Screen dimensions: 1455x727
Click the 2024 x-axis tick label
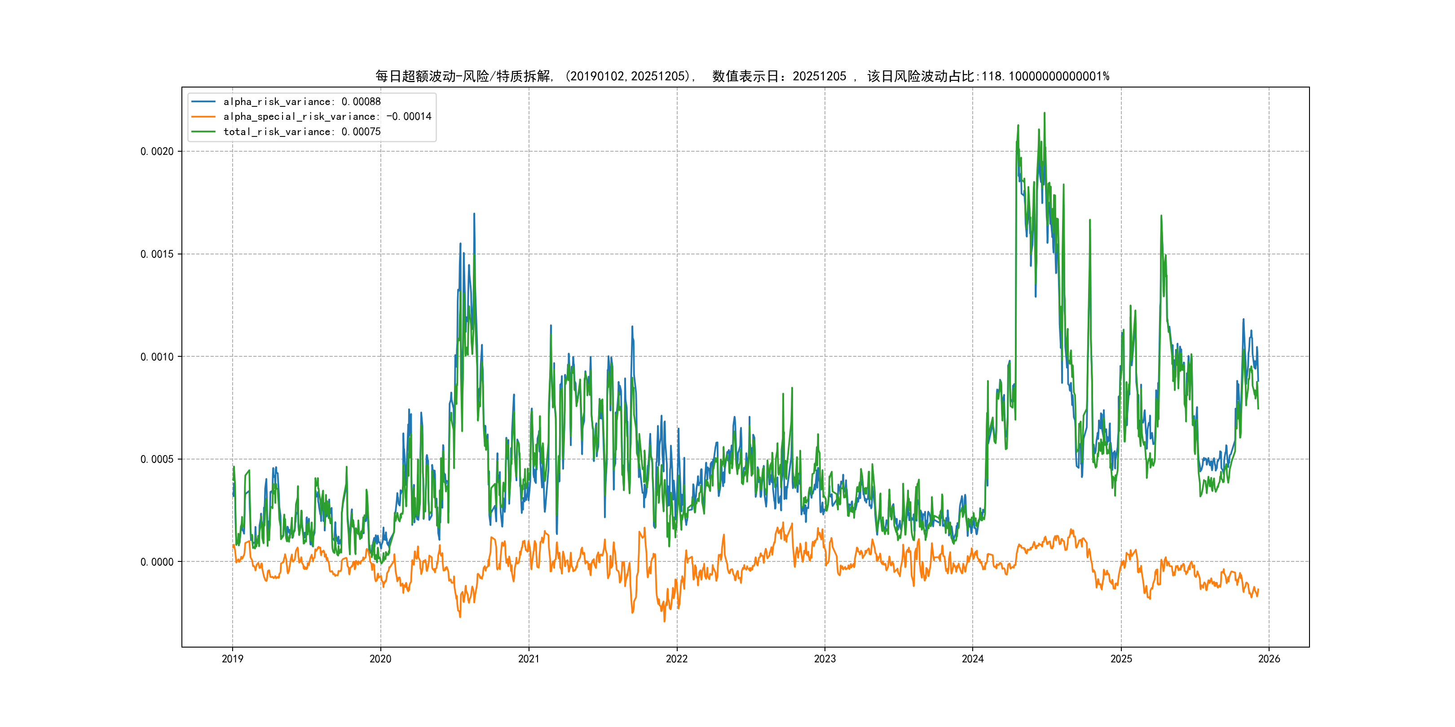(973, 659)
